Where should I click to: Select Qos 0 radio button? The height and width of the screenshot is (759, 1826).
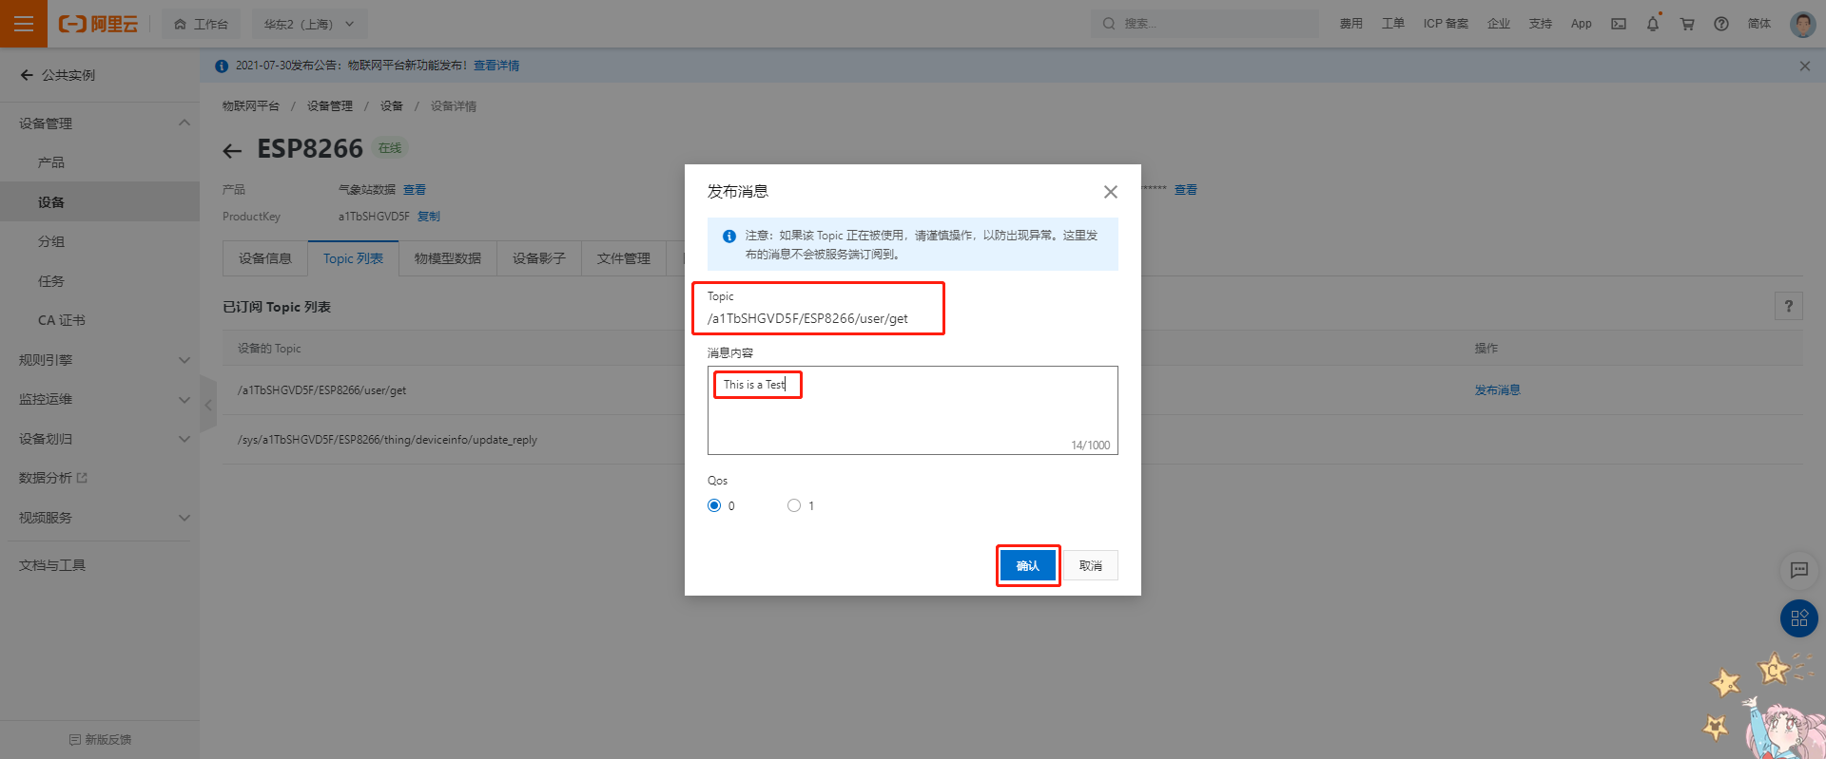point(714,505)
